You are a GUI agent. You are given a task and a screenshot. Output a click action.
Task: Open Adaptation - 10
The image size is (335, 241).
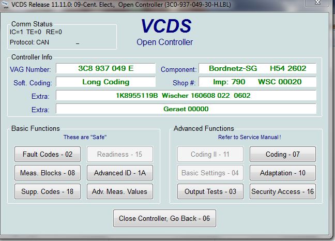coord(283,173)
